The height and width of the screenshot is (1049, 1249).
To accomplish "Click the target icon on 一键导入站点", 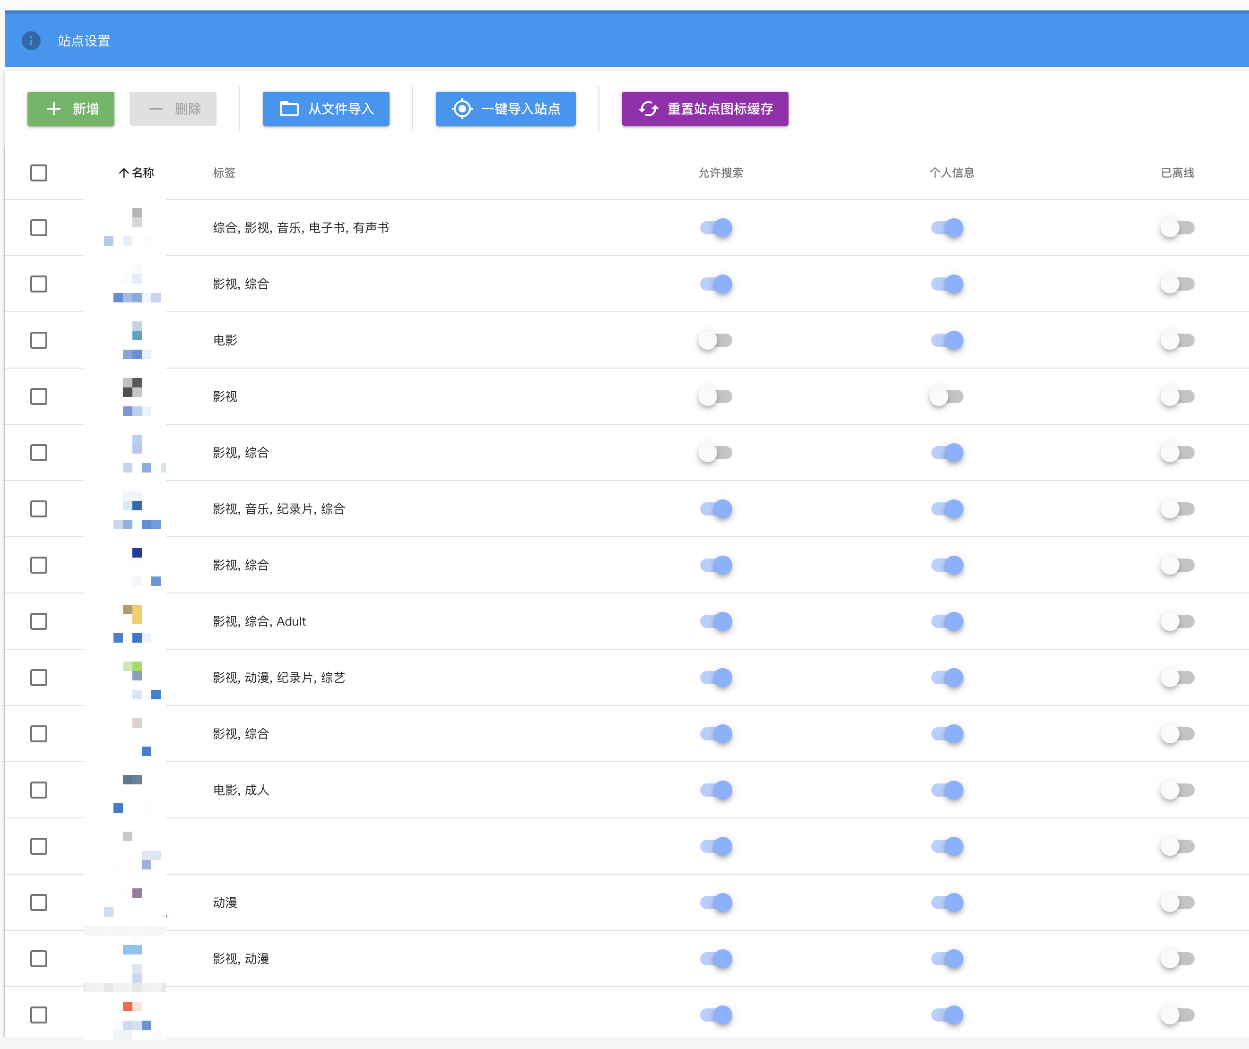I will pos(462,109).
